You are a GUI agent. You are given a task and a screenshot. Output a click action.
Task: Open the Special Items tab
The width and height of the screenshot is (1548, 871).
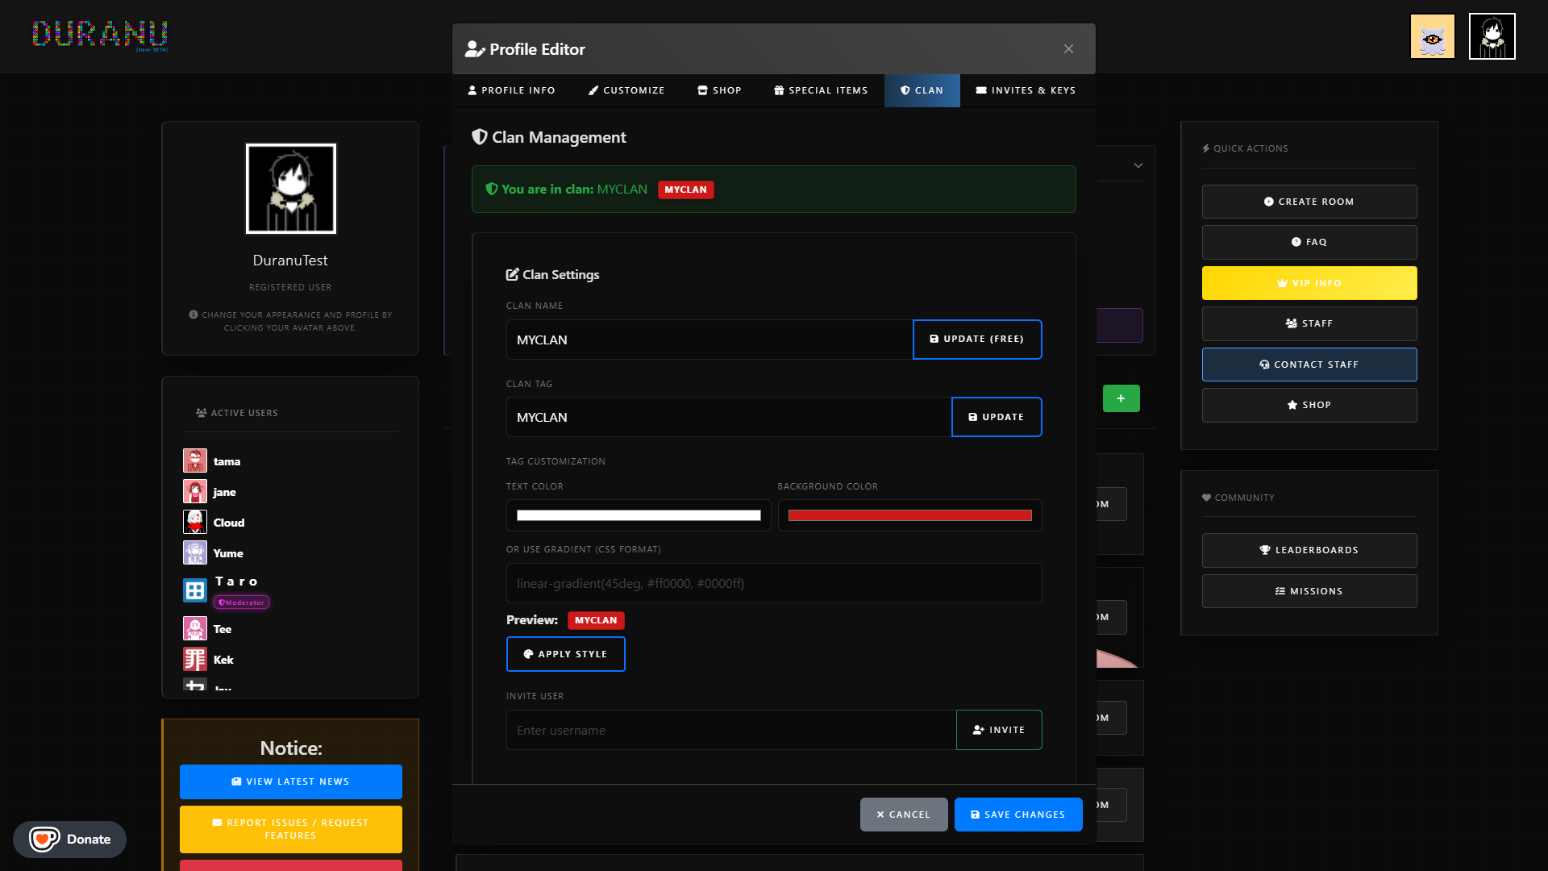click(821, 90)
